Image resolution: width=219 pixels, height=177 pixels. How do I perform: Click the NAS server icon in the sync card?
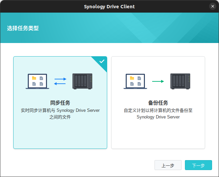click(x=82, y=81)
